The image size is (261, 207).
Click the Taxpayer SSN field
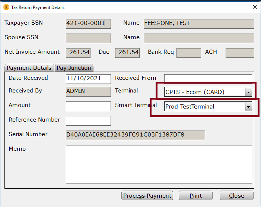[88, 24]
